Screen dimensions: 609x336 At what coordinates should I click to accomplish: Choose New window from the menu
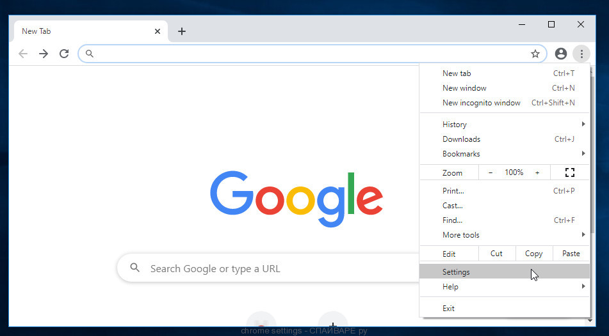point(505,88)
